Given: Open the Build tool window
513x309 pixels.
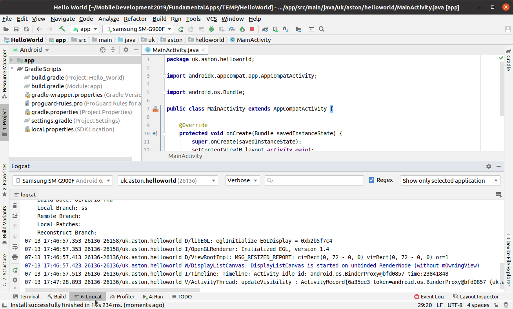Looking at the screenshot, I should (56, 297).
